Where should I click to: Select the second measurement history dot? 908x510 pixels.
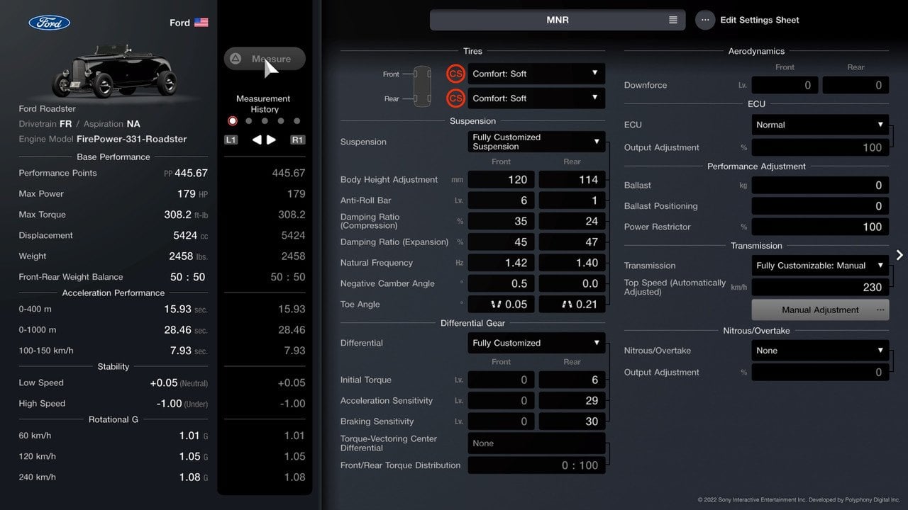(x=248, y=121)
